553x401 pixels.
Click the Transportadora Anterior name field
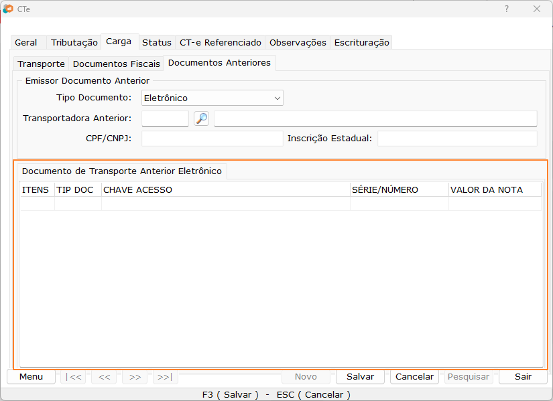coord(375,118)
